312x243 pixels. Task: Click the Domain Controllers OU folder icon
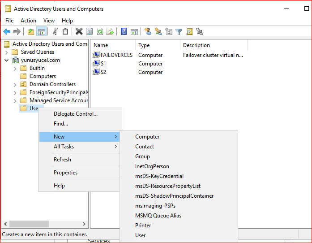coord(23,84)
